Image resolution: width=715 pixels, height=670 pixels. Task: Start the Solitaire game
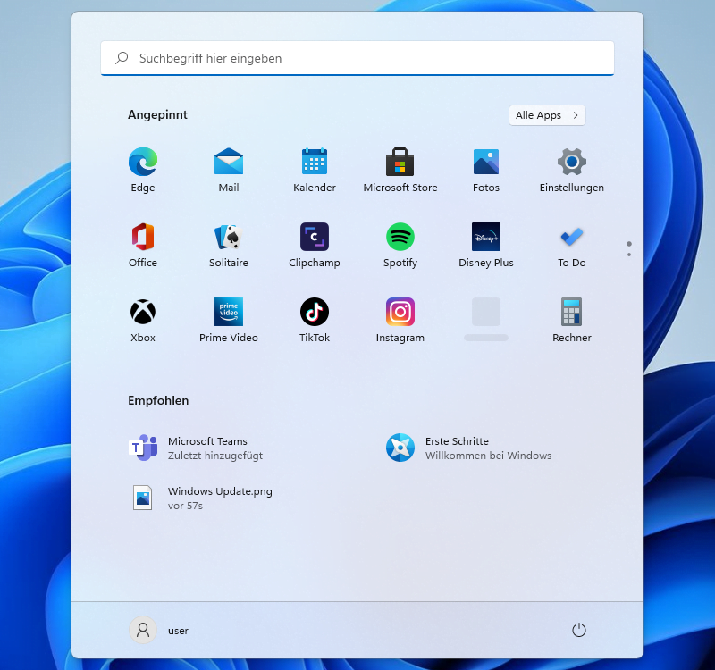(x=229, y=245)
